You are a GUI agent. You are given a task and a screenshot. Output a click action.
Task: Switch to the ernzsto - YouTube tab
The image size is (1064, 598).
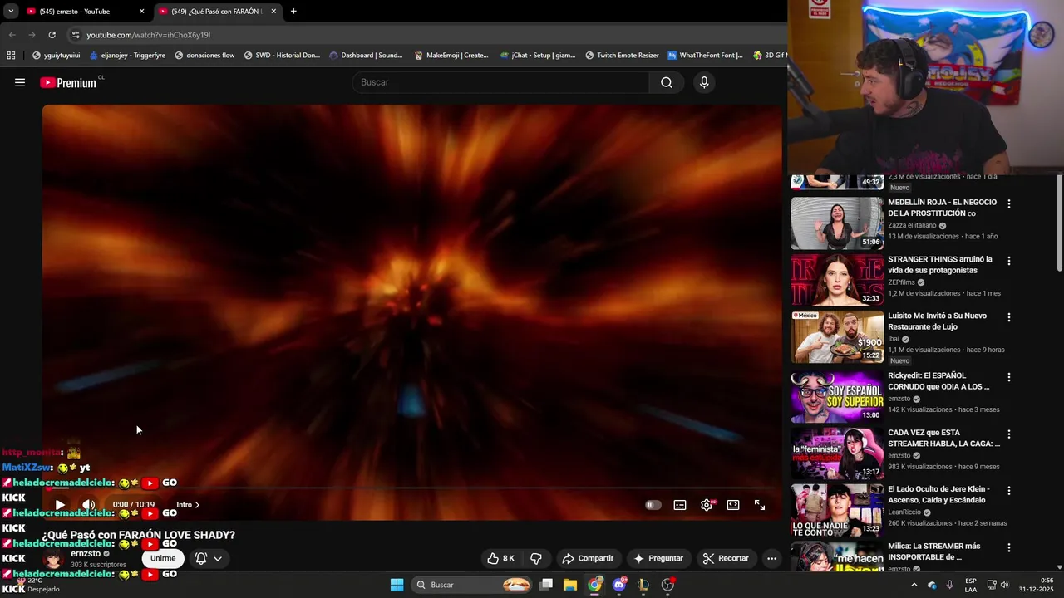pyautogui.click(x=83, y=12)
